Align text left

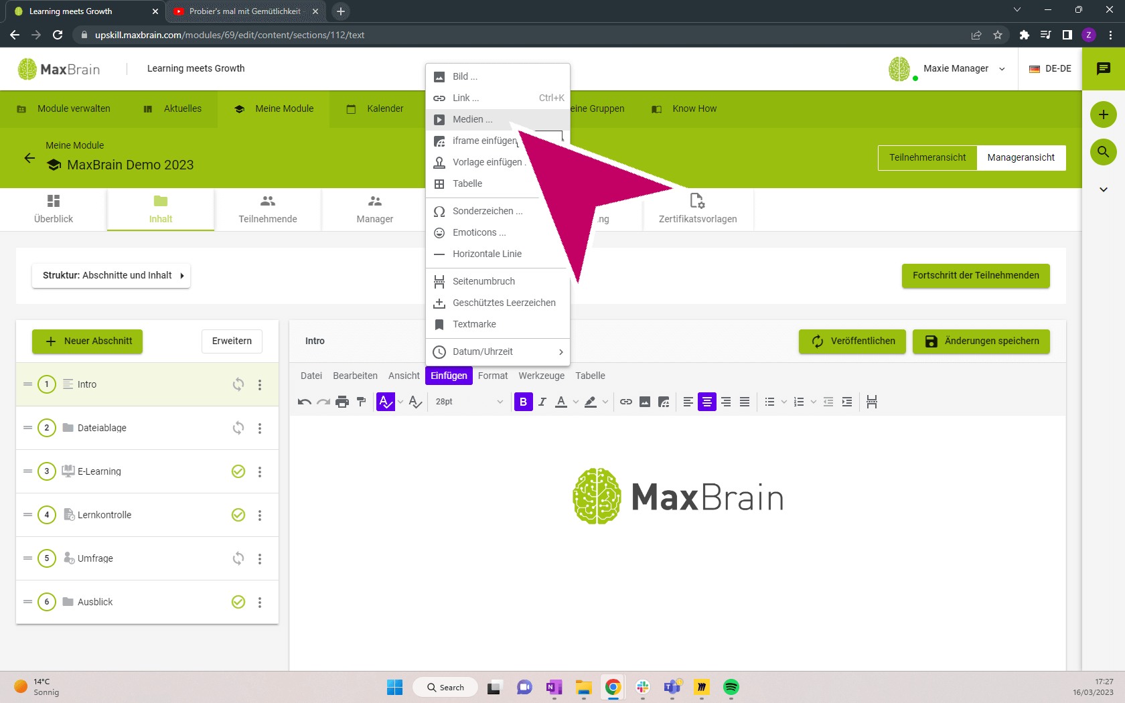pos(688,402)
